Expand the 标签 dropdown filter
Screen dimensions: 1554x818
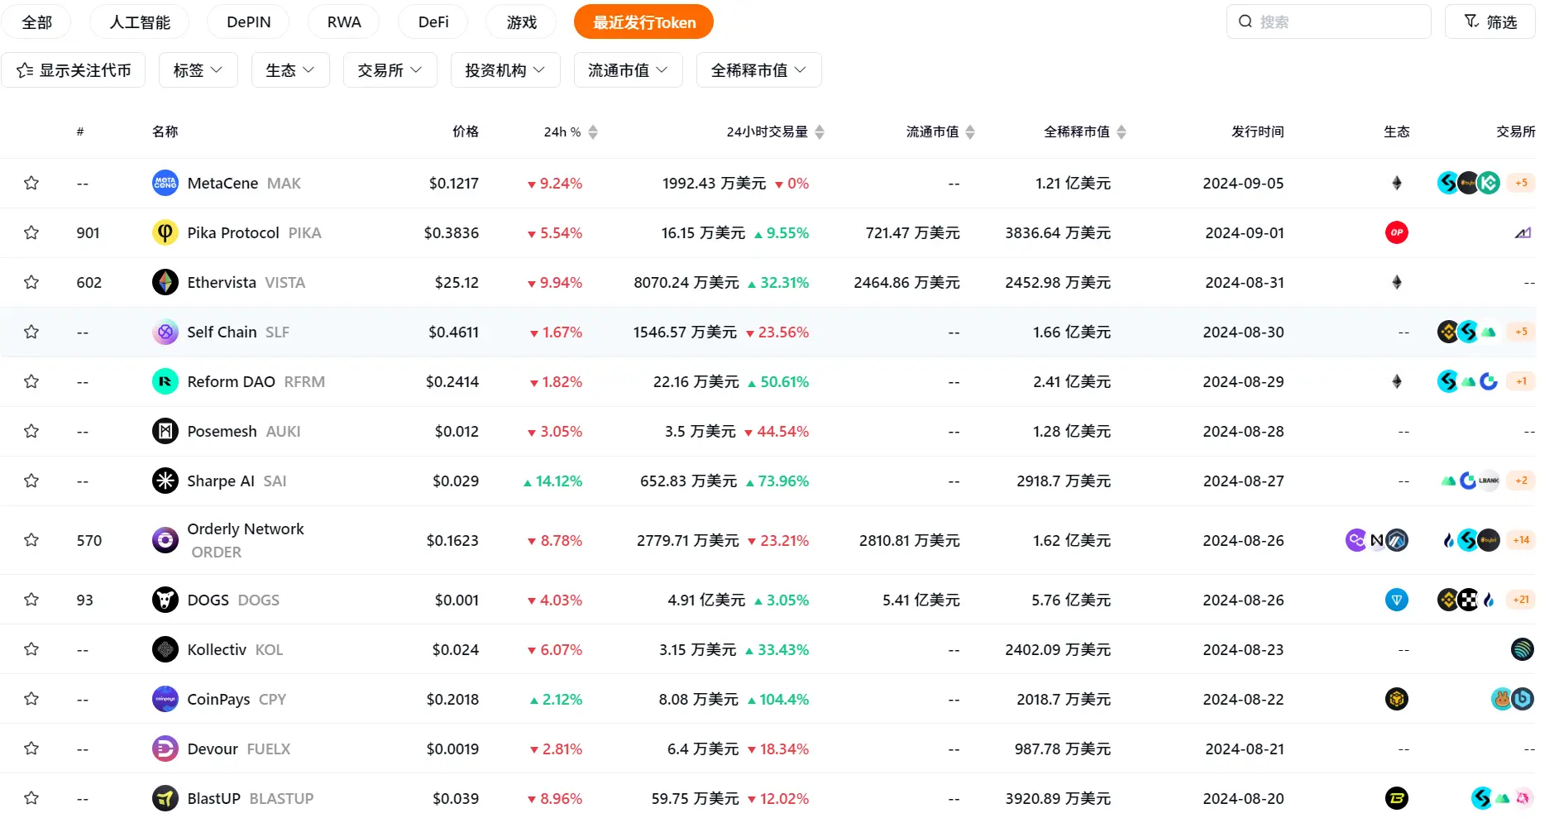[198, 70]
